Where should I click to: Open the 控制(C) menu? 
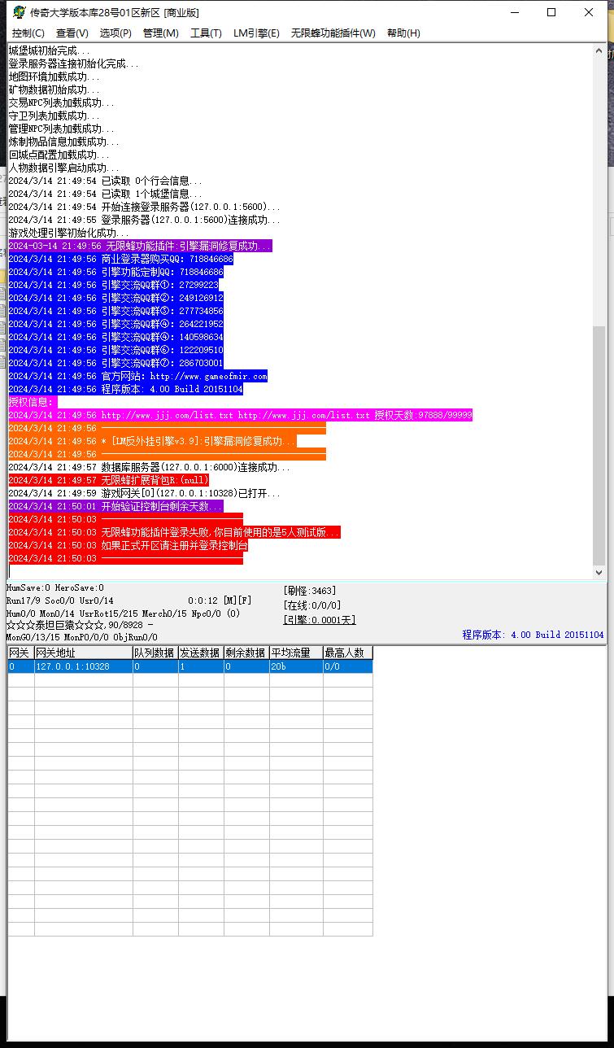(28, 33)
